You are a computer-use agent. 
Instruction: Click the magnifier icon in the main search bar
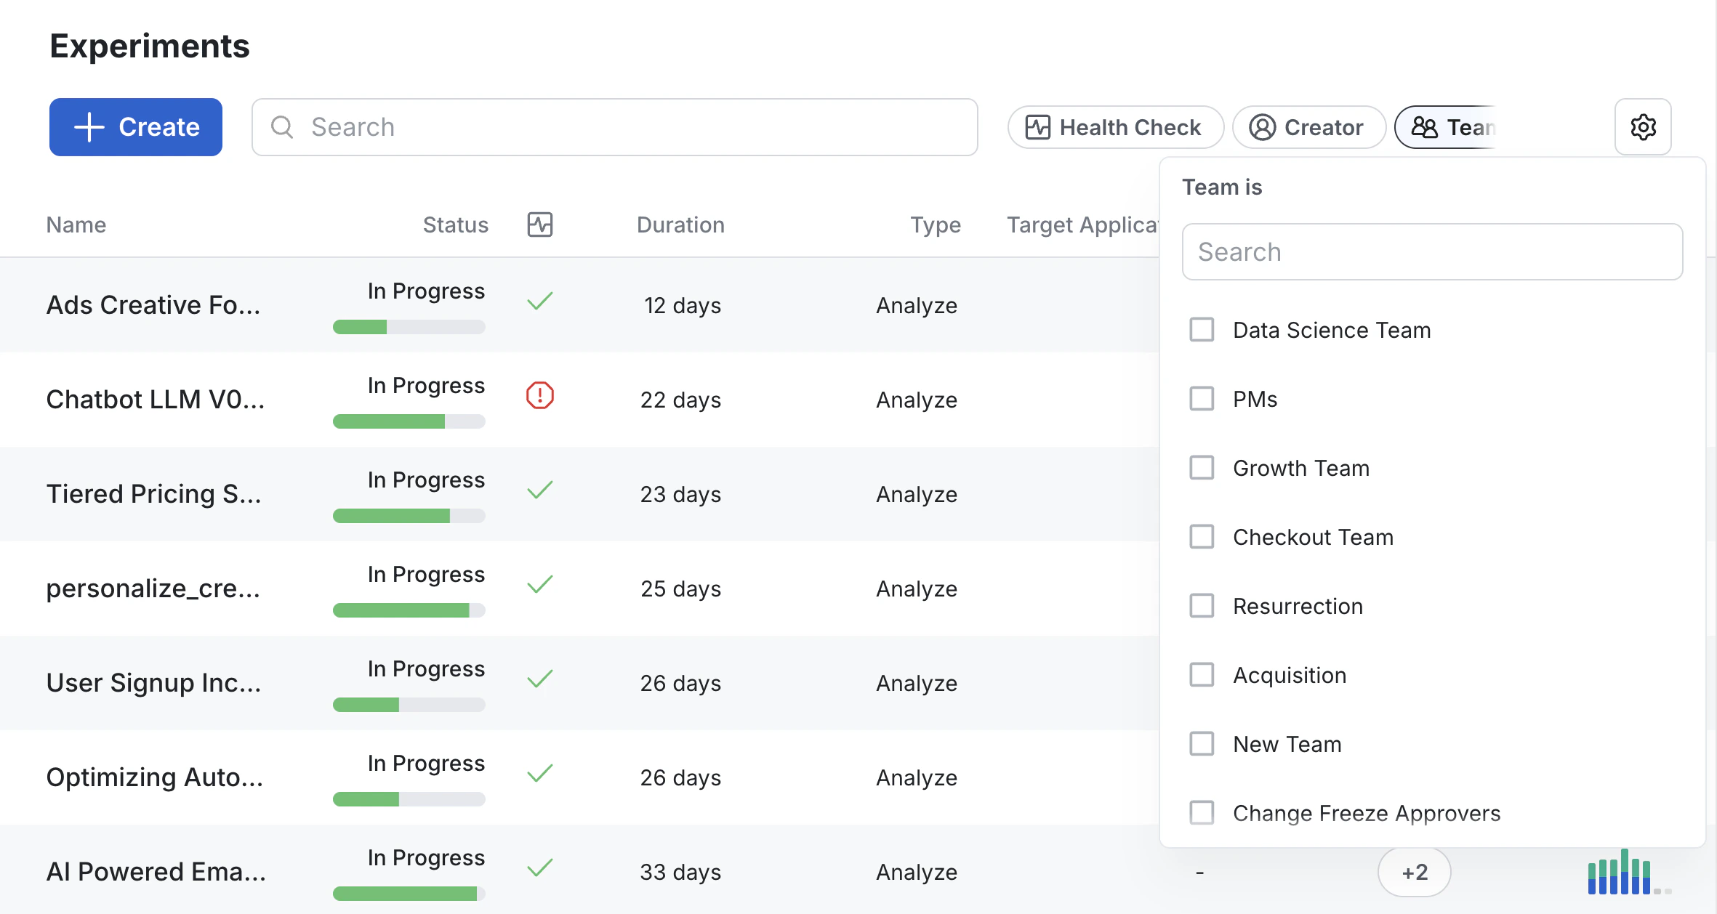pos(282,127)
